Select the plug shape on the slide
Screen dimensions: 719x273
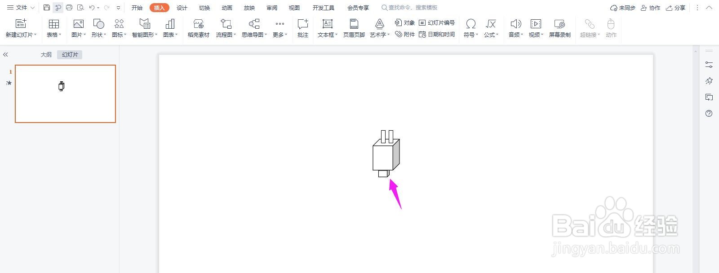click(386, 154)
